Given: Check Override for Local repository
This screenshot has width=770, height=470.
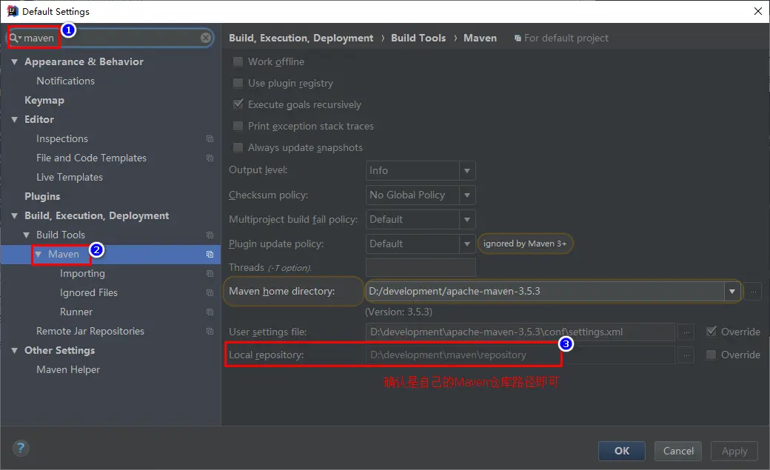Looking at the screenshot, I should click(x=711, y=355).
